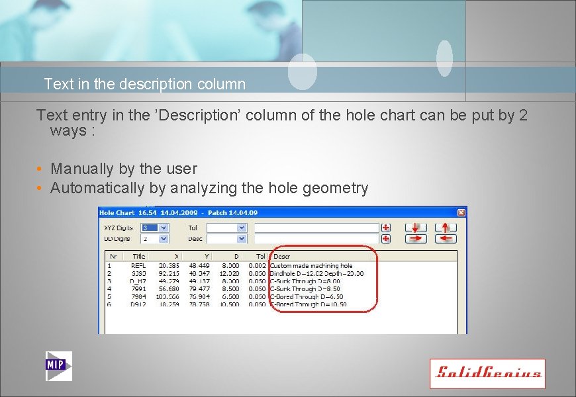This screenshot has width=576, height=397.
Task: Select the Blindhole D=12.02 description row
Action: click(x=316, y=274)
